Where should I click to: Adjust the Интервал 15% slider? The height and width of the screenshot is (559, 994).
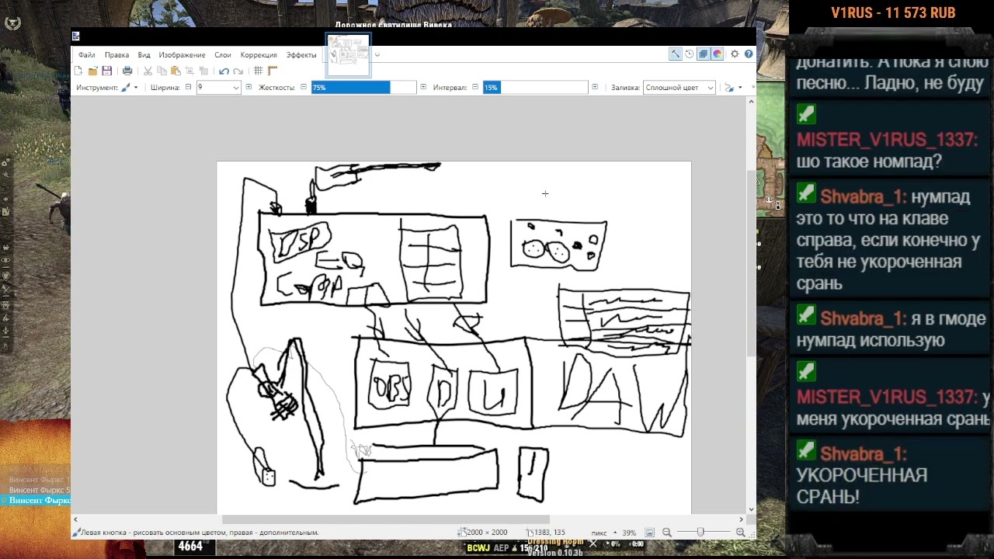coord(535,88)
